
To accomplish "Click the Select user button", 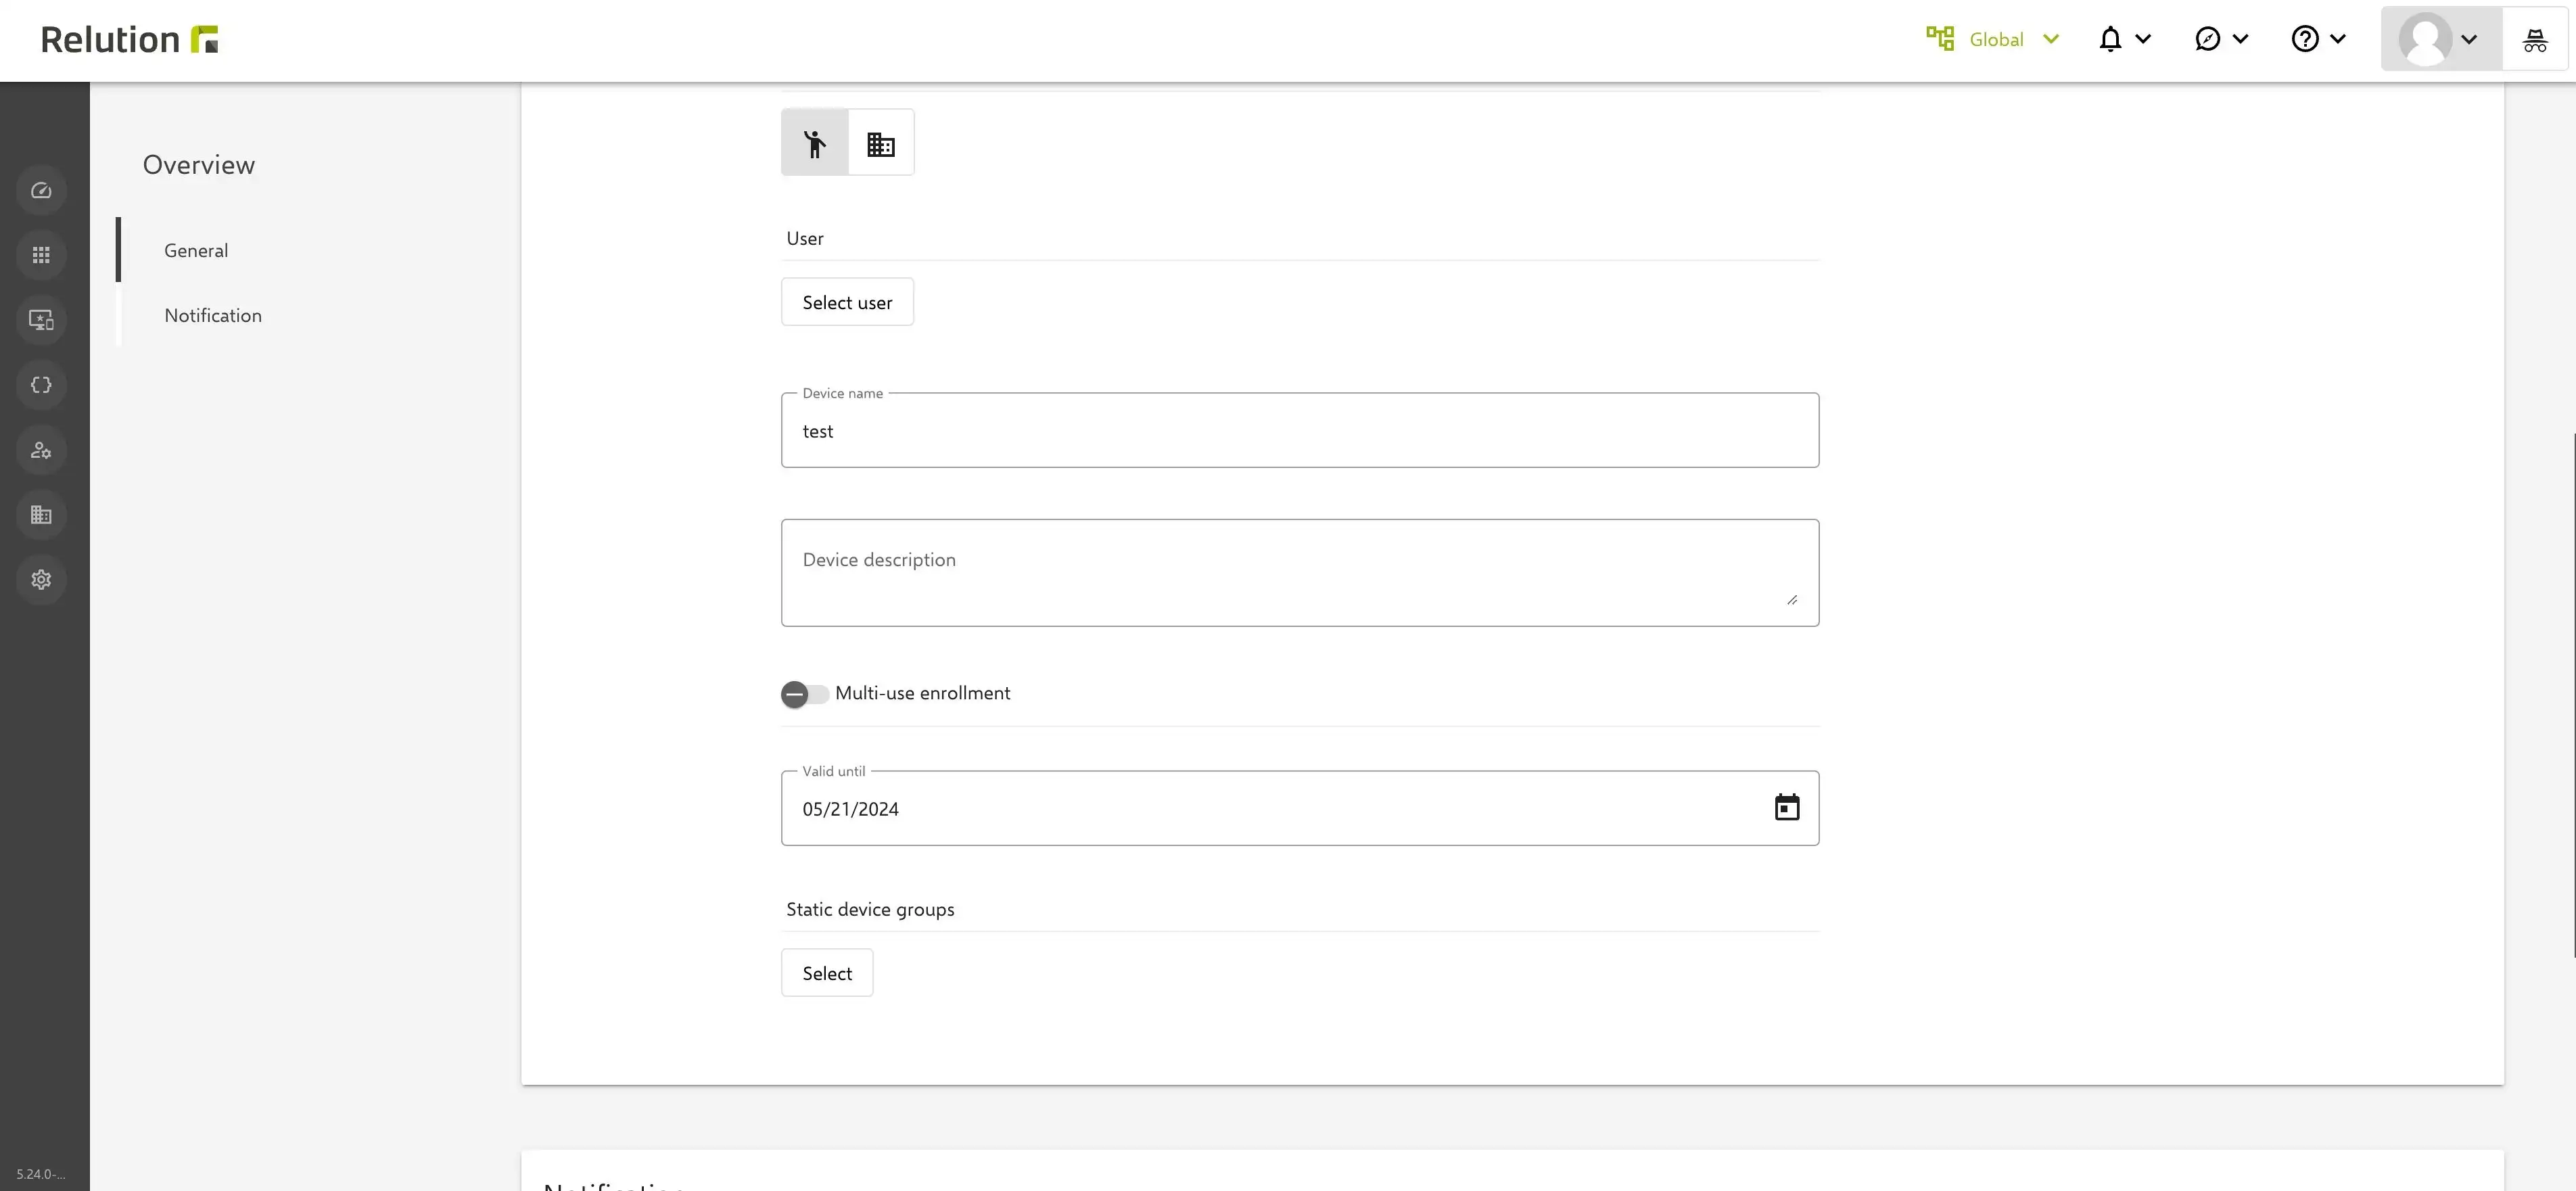I will tap(847, 302).
